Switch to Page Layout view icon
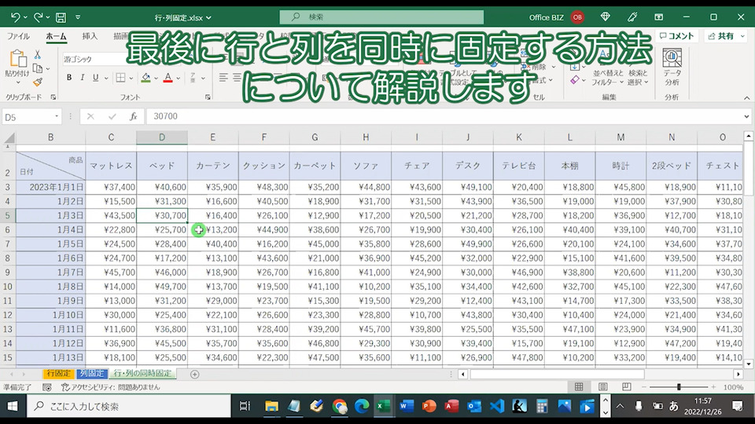755x424 pixels. [602, 386]
